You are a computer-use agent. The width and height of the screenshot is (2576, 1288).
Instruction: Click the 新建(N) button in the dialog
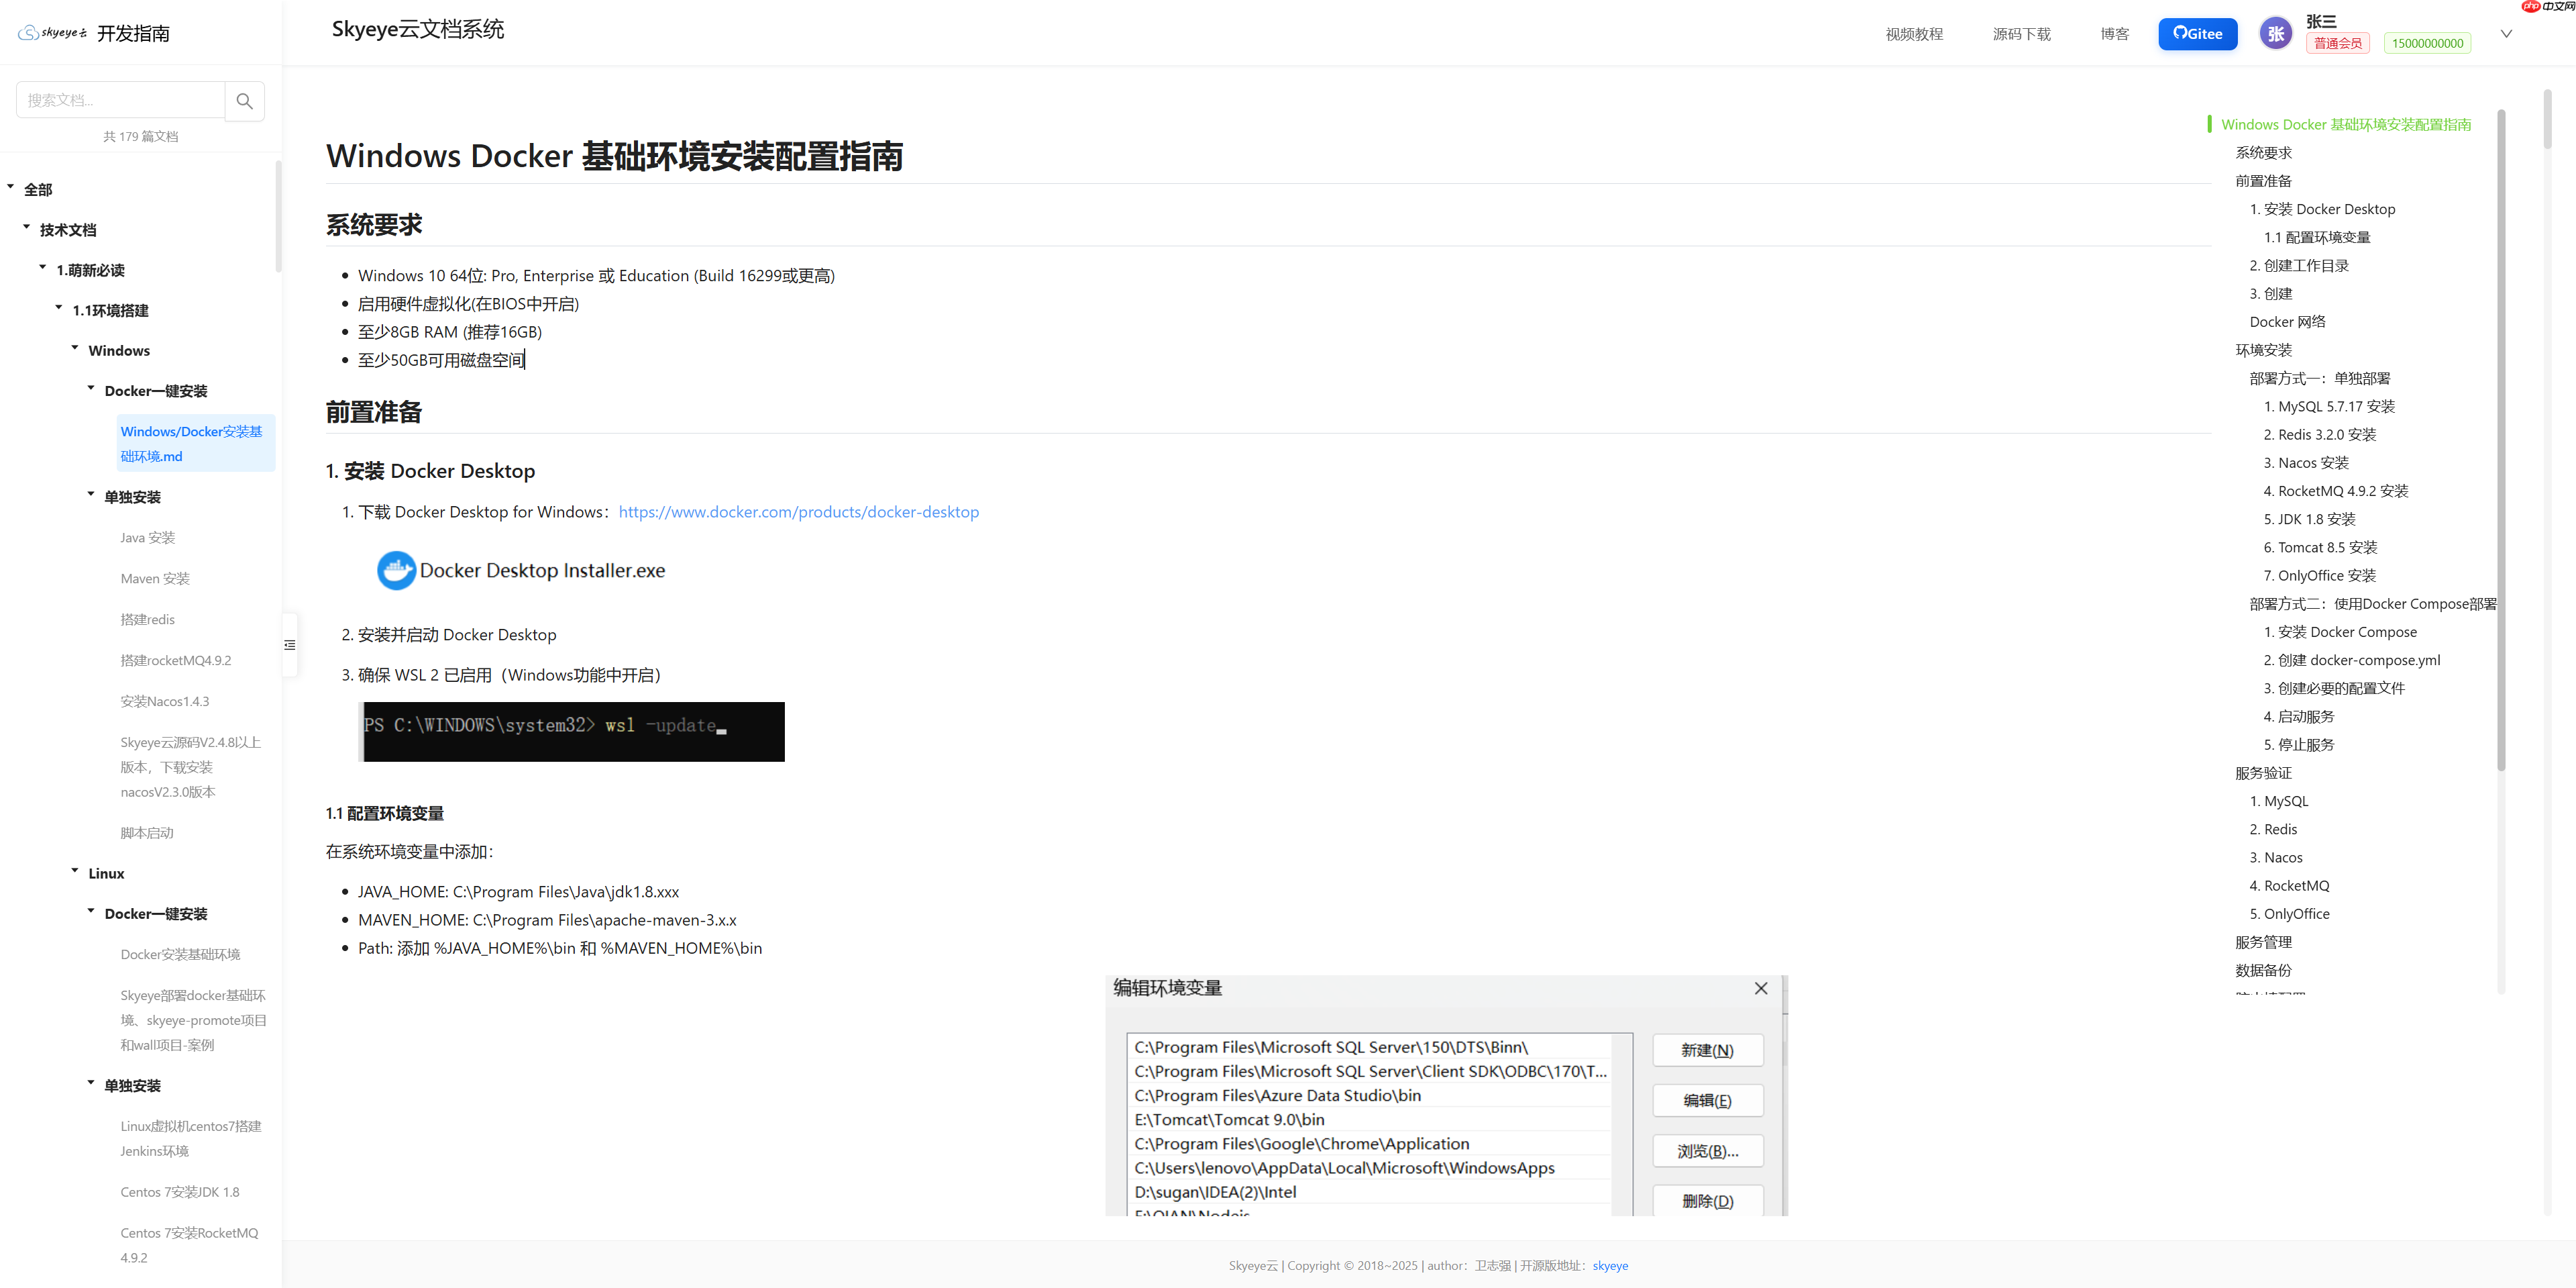pyautogui.click(x=1707, y=1050)
